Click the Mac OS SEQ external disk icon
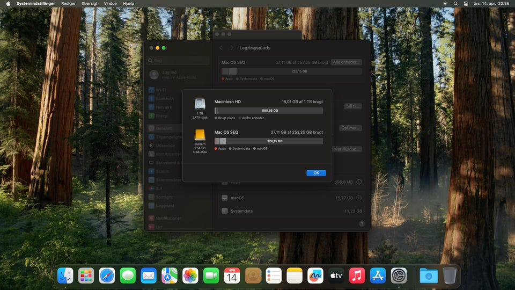Screen dimensions: 515x290 coord(200,135)
